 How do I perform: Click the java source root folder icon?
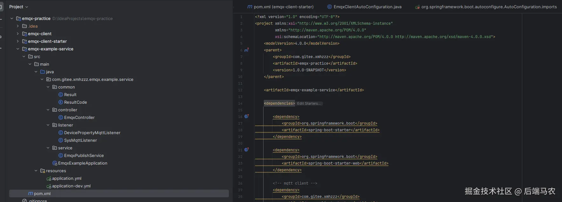point(43,72)
